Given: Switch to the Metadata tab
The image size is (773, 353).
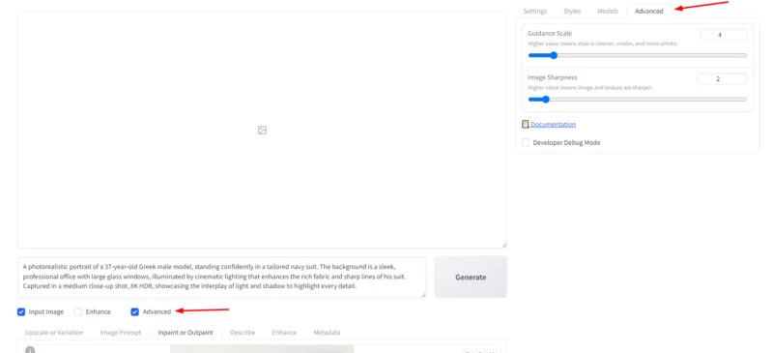Looking at the screenshot, I should coord(327,333).
